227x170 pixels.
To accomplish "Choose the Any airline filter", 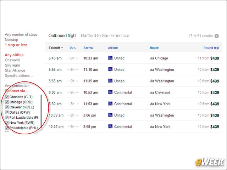I will point(14,55).
